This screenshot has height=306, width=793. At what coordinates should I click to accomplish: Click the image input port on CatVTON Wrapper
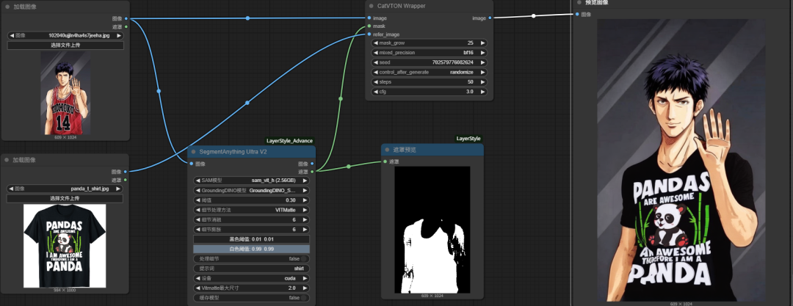click(369, 18)
